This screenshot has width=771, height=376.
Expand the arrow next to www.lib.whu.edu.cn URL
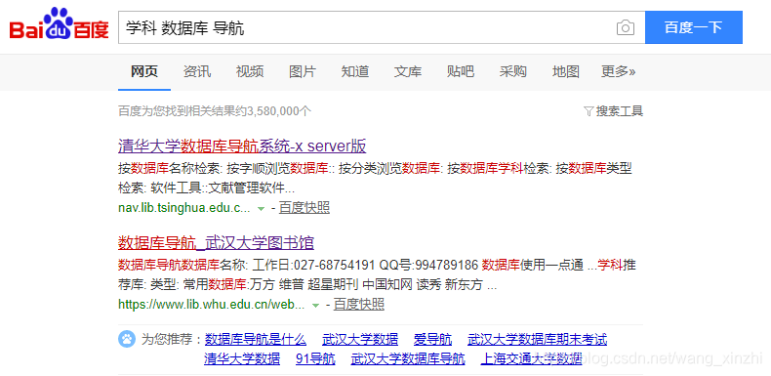[315, 306]
